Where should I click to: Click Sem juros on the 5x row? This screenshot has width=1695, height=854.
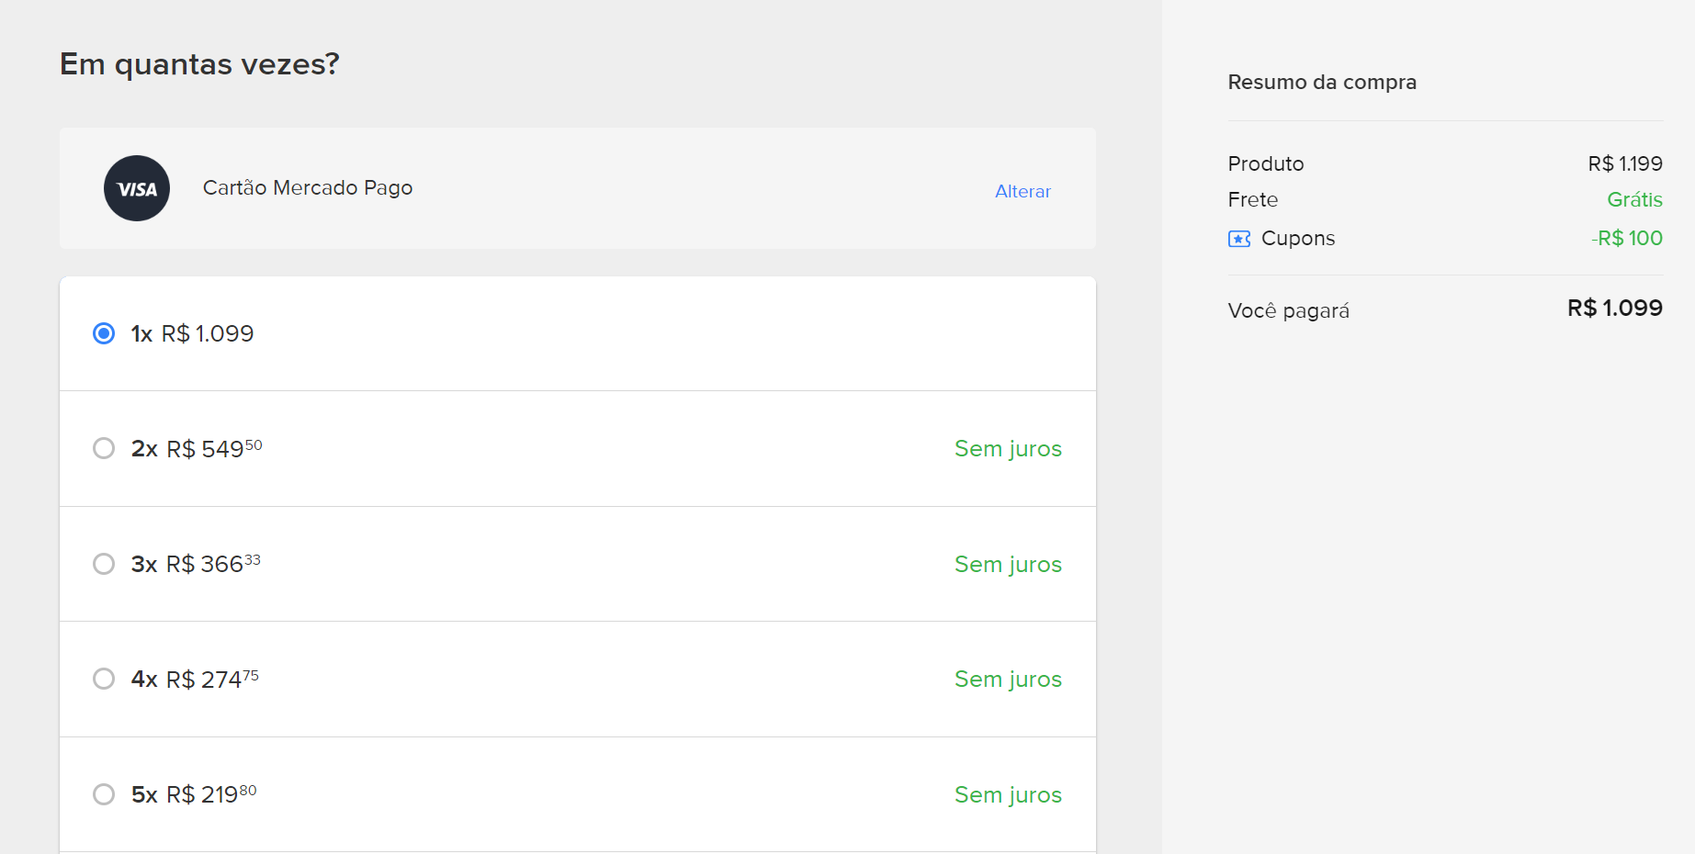1008,795
